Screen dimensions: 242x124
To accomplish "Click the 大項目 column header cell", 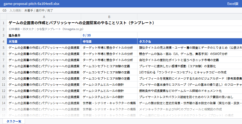I will point(44,41).
